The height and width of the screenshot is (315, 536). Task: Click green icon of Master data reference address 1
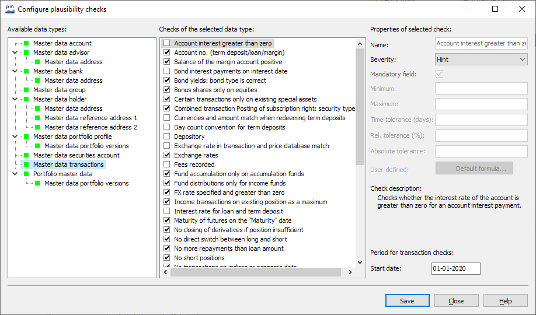37,118
